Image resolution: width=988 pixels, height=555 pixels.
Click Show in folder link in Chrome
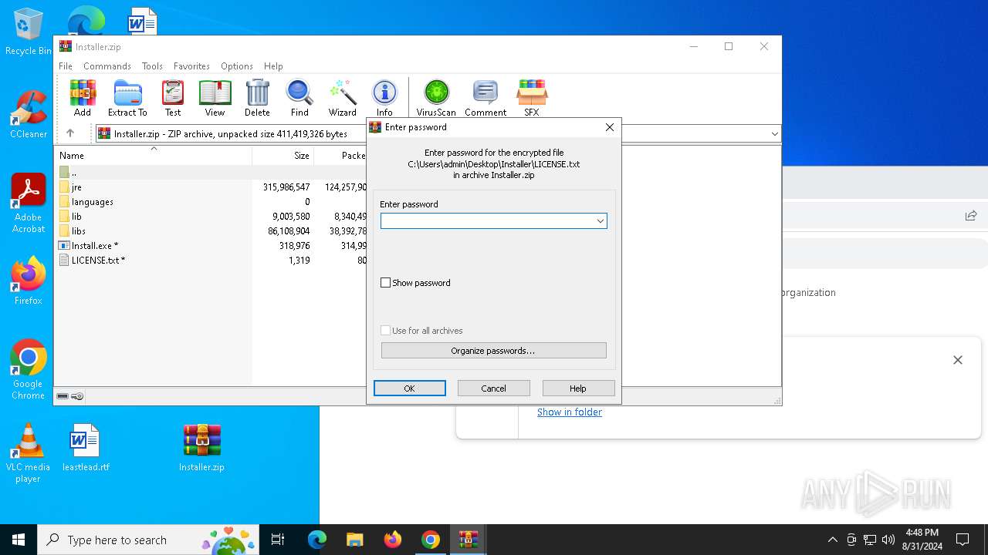[570, 412]
